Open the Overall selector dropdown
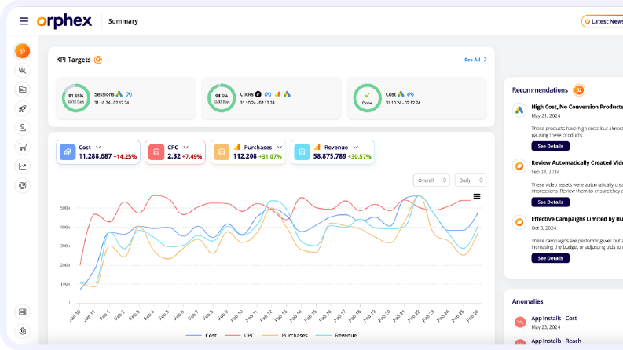The height and width of the screenshot is (350, 623). (x=431, y=180)
